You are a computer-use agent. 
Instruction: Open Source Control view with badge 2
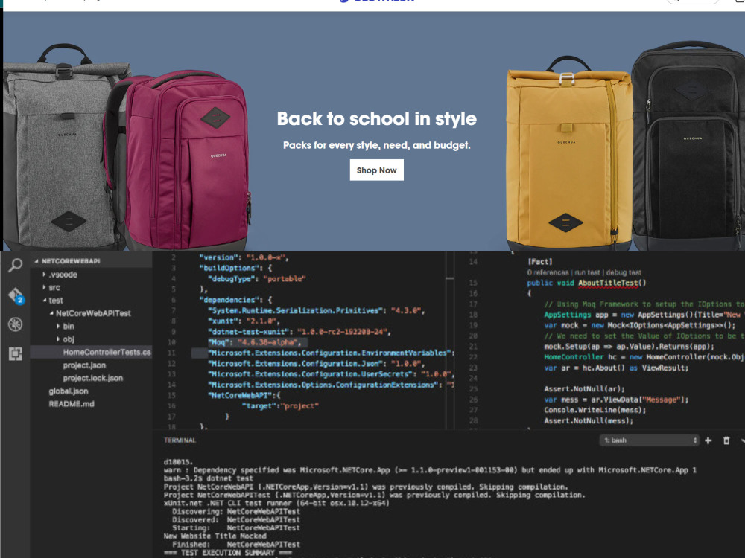(x=16, y=295)
